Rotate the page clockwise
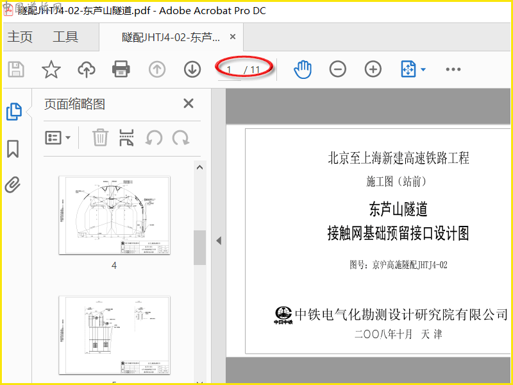This screenshot has height=385, width=513. point(181,138)
